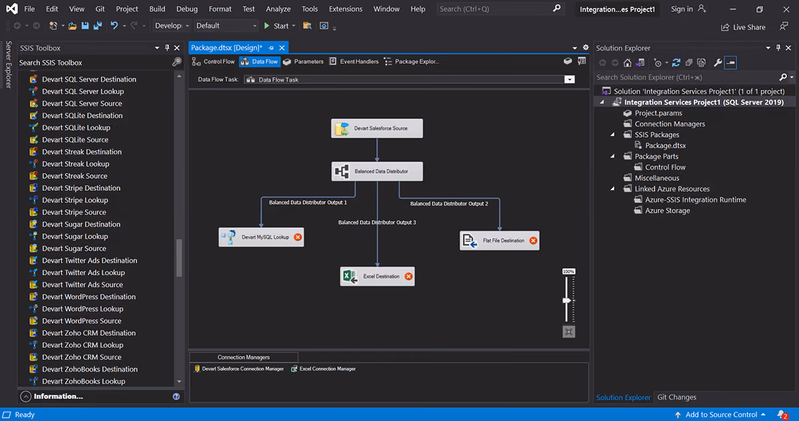Click designer settings gear icon

point(586,48)
